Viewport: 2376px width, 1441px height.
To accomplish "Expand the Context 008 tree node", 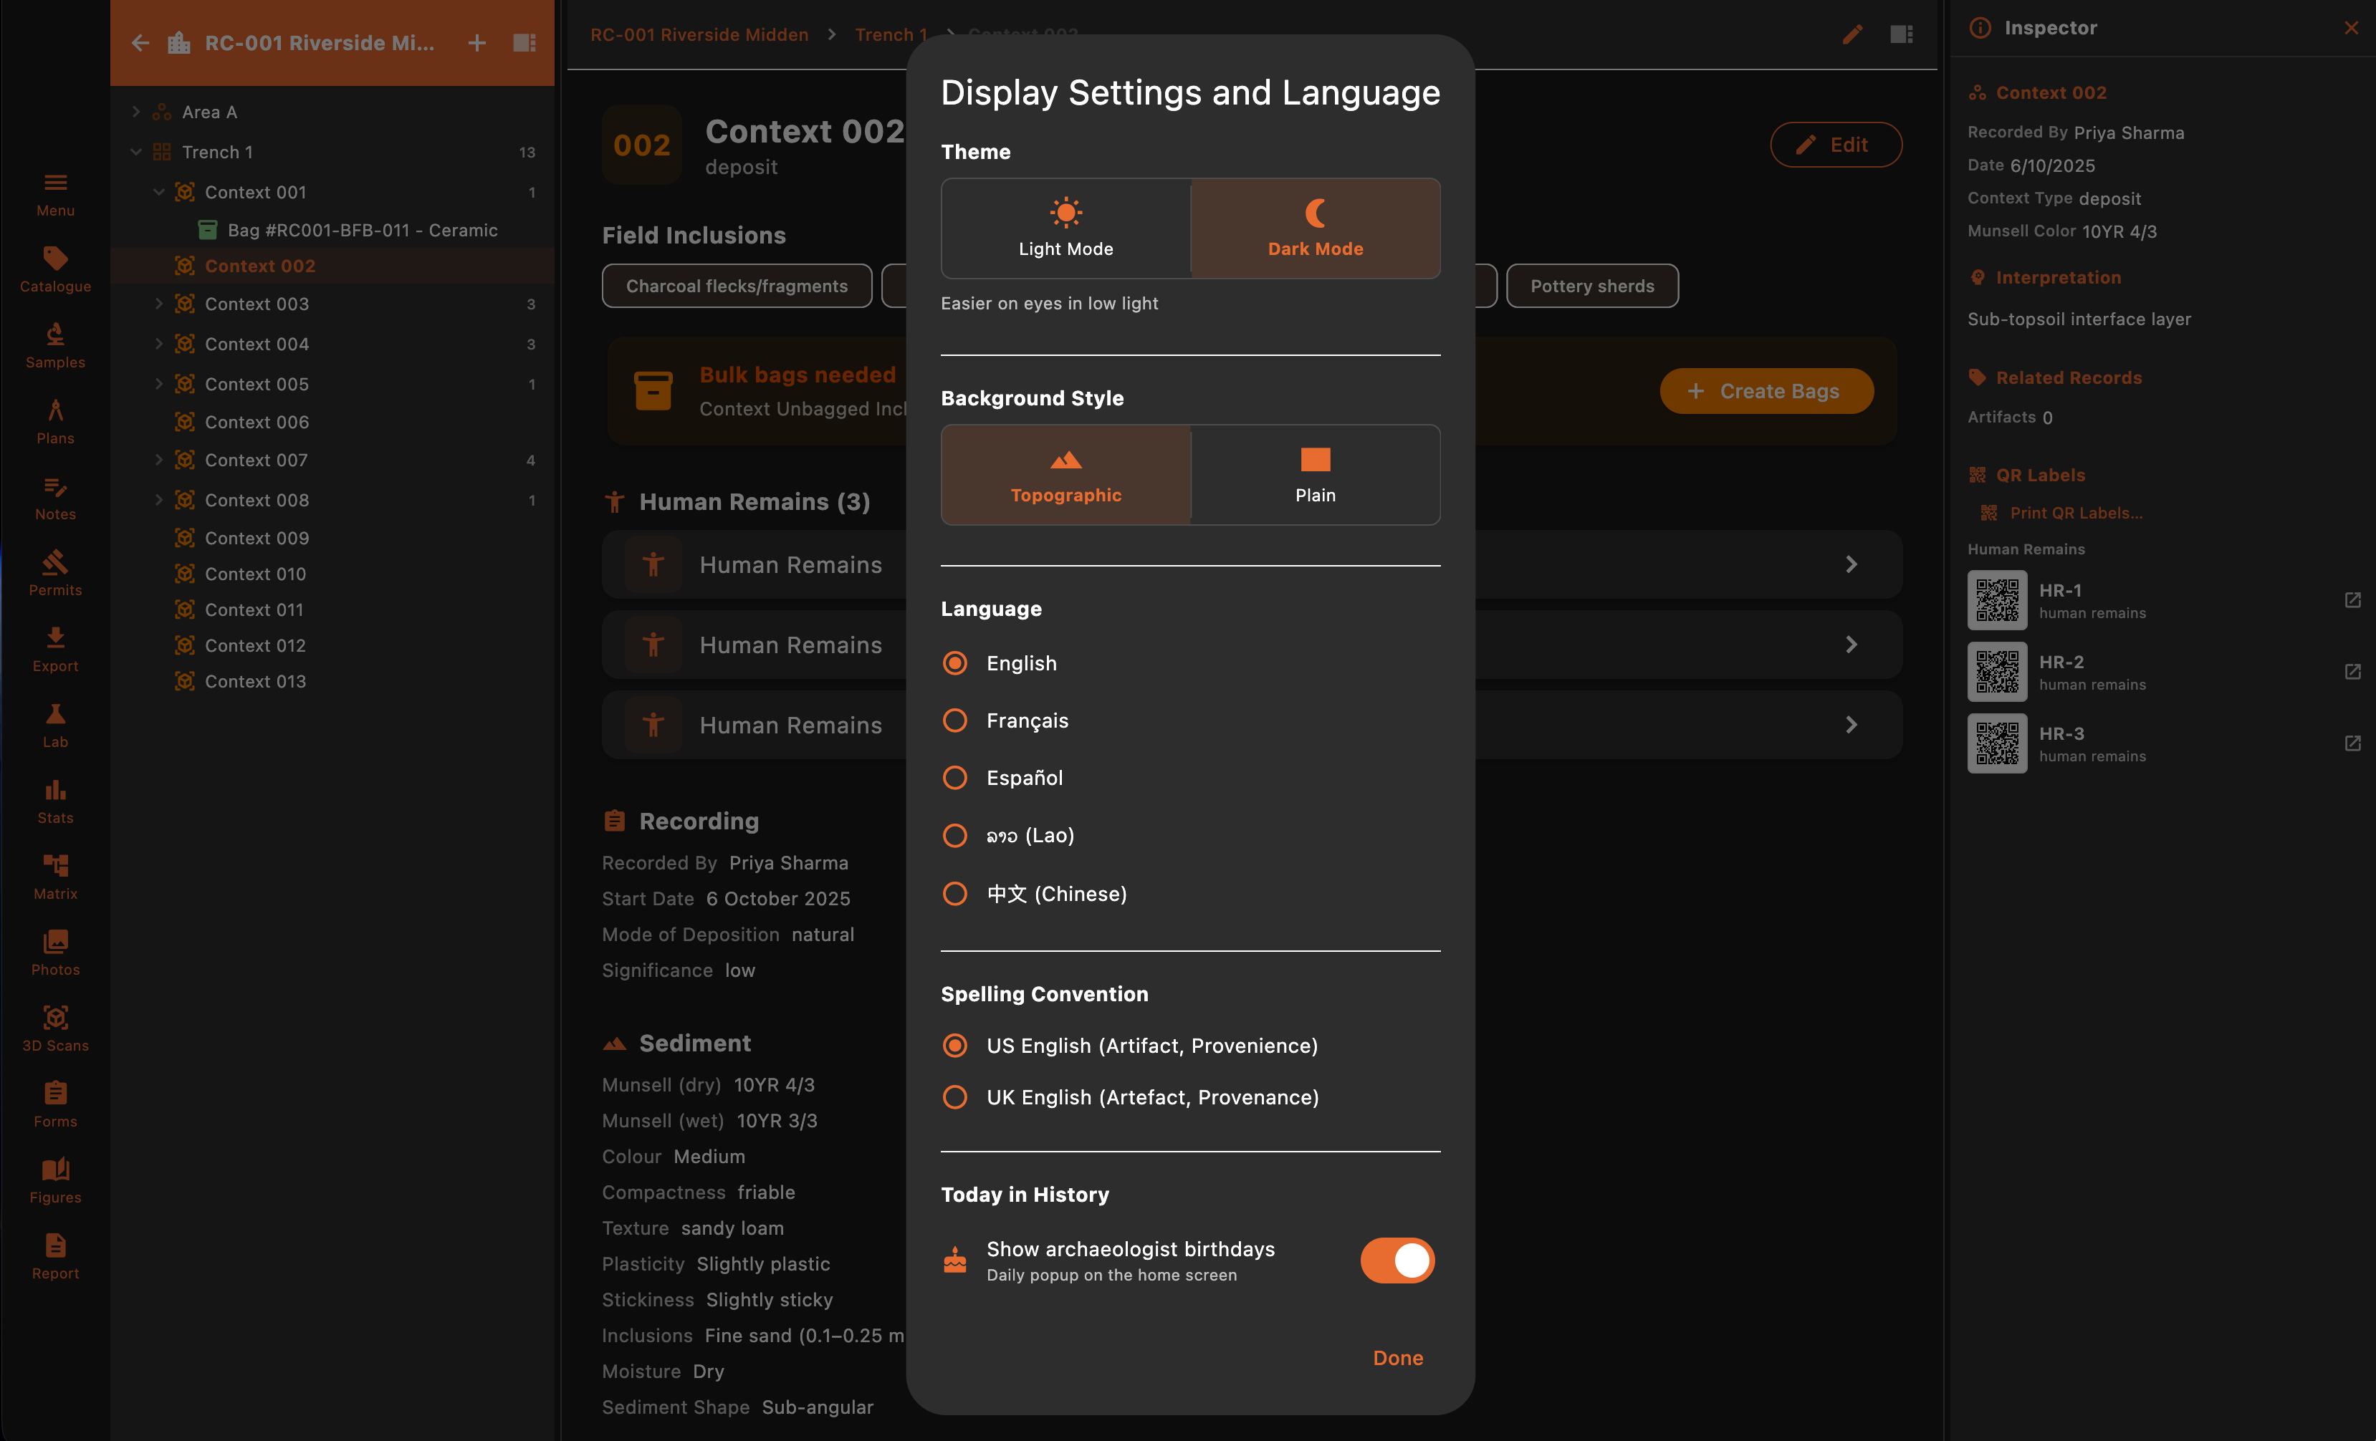I will pos(159,499).
